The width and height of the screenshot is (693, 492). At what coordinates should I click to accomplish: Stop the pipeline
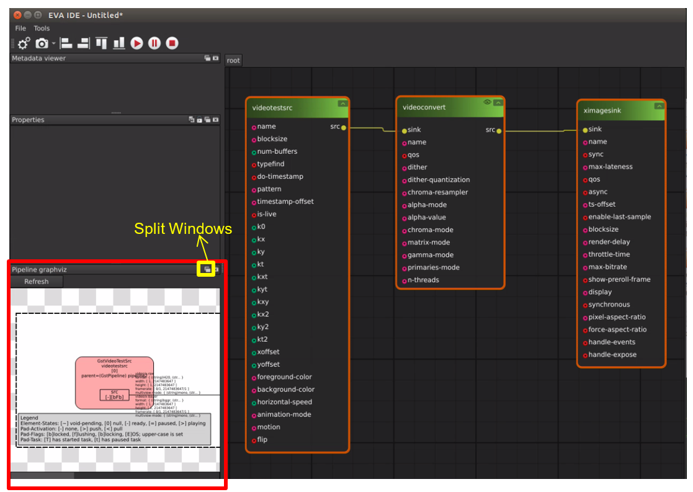pos(172,43)
